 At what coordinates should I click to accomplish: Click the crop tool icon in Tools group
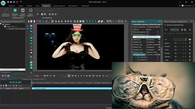click(45, 14)
